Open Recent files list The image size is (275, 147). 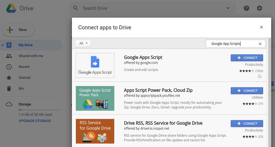click(24, 67)
